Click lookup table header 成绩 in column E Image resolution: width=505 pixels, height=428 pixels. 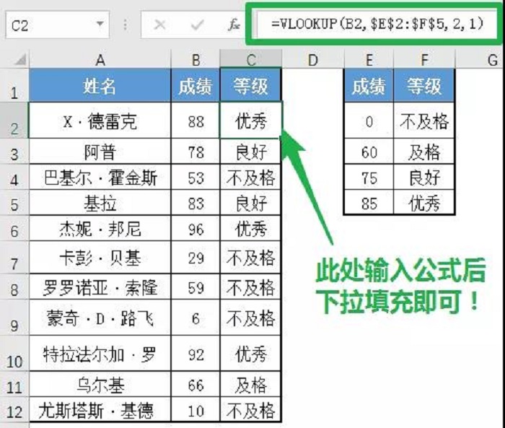click(369, 85)
